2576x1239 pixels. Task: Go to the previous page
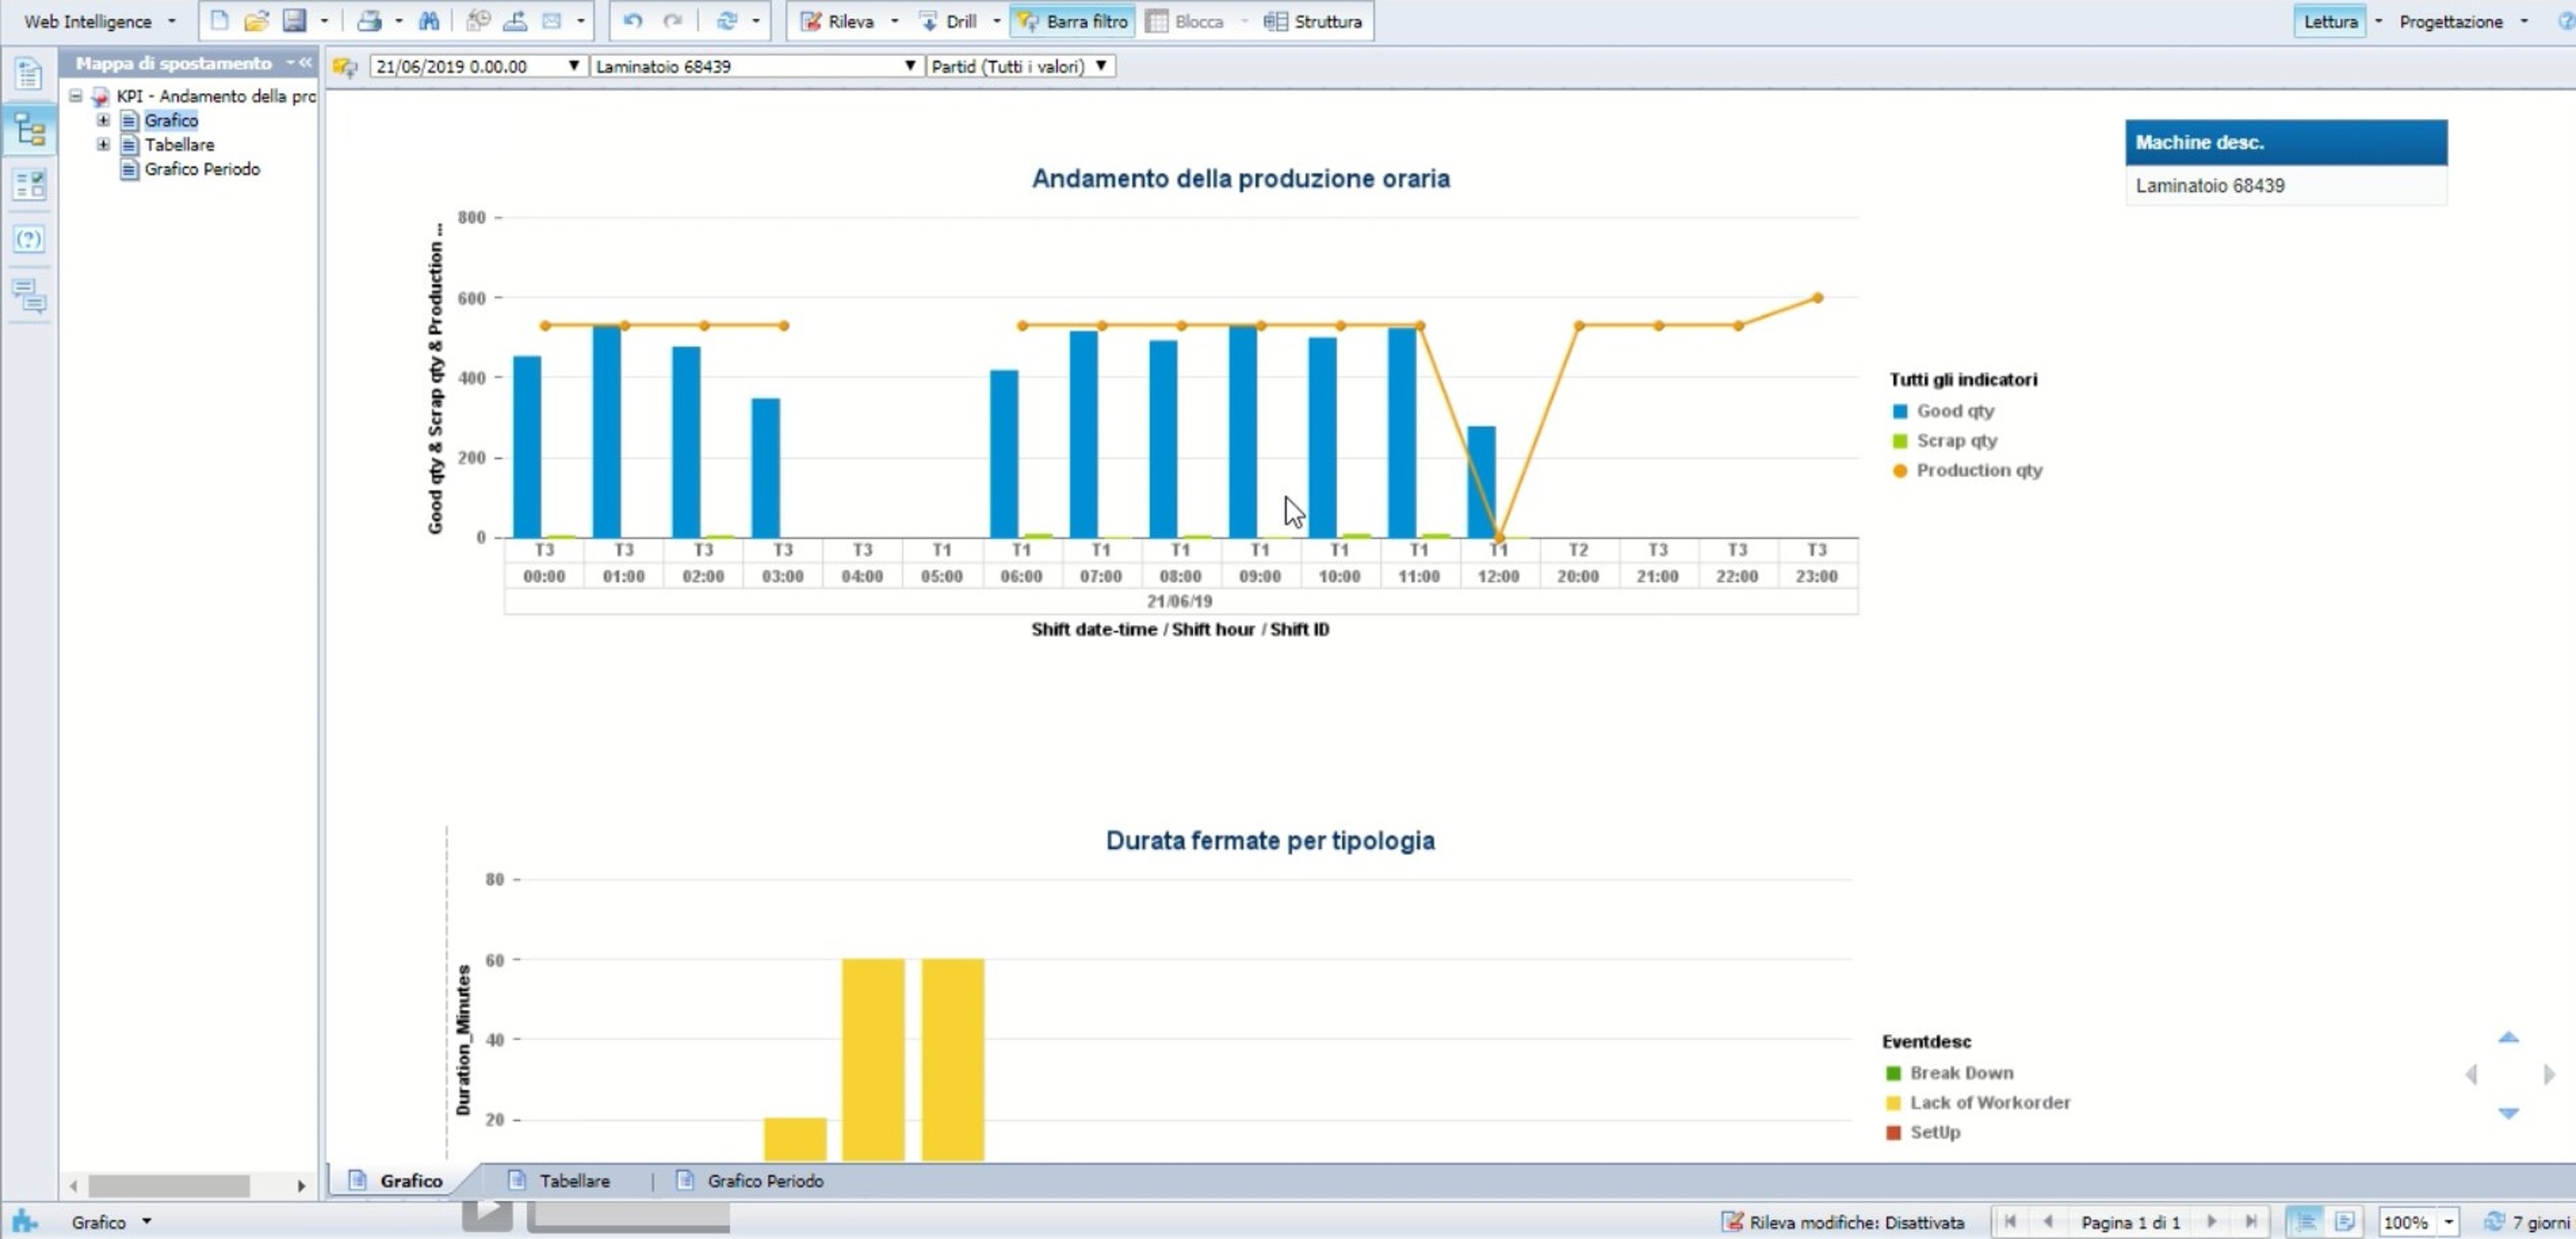click(x=2048, y=1222)
